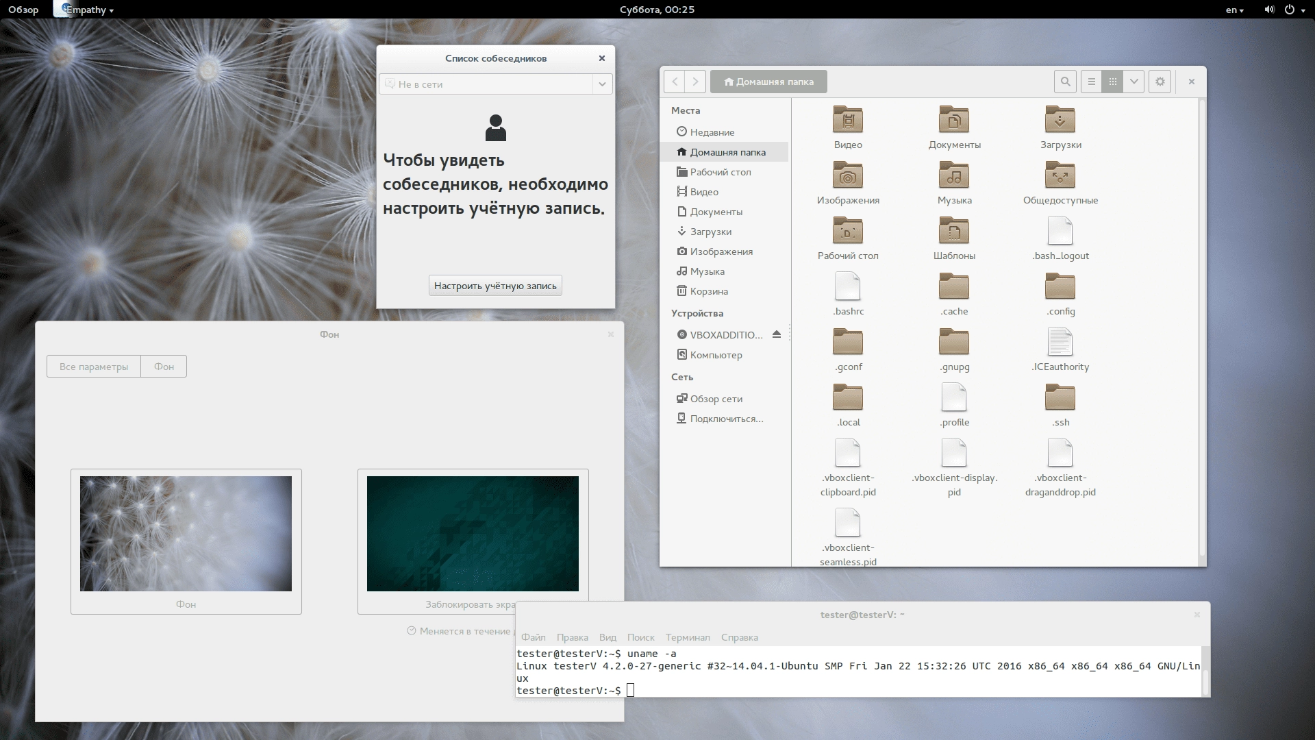Switch Files to grid view

pos(1113,82)
